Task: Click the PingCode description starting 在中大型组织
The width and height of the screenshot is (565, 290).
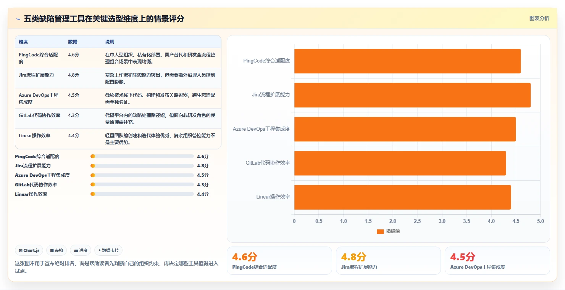Action: [x=160, y=58]
